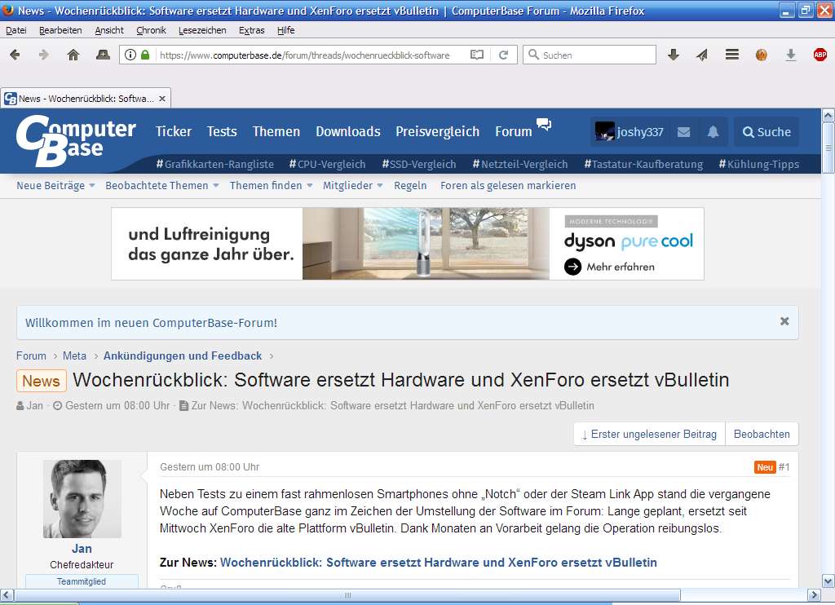This screenshot has width=835, height=605.
Task: Open the post number #1 permalink
Action: point(784,467)
